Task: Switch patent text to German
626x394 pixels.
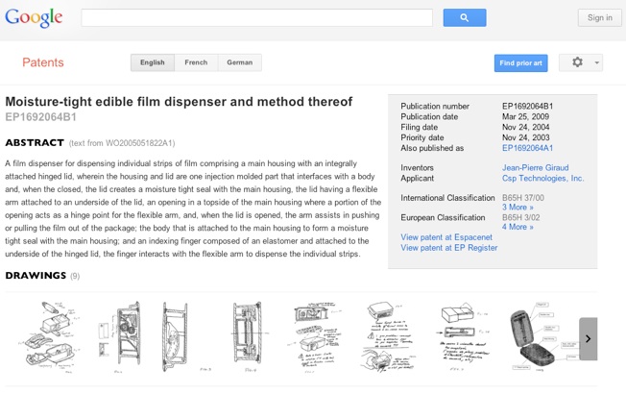Action: [x=239, y=62]
